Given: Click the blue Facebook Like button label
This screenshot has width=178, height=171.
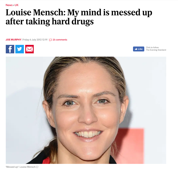Looking at the screenshot, I should [x=140, y=49].
